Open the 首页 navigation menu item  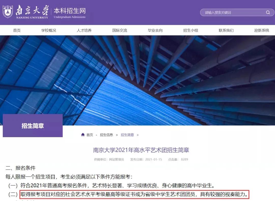tap(17, 30)
